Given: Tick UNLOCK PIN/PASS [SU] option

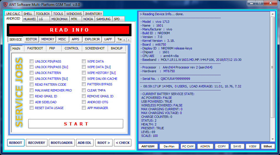Looking at the screenshot, I should (x=32, y=67).
